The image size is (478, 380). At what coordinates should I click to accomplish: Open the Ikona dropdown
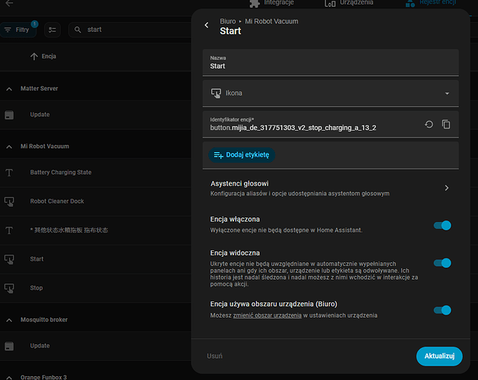coord(331,93)
